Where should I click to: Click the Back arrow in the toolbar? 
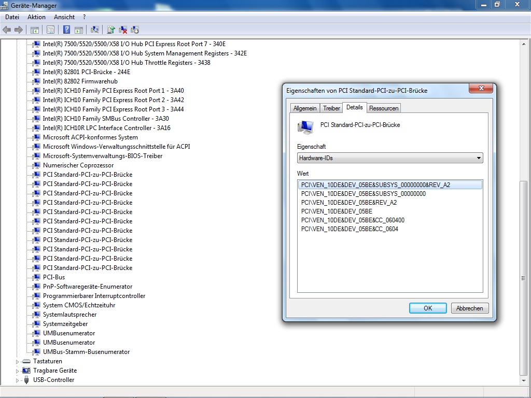(x=7, y=30)
